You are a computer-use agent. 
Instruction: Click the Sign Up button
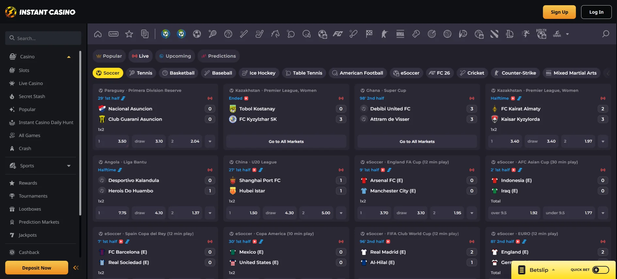559,12
